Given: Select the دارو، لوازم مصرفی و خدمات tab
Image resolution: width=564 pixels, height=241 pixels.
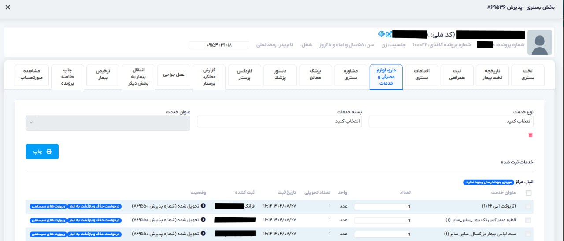Looking at the screenshot, I should click(386, 77).
